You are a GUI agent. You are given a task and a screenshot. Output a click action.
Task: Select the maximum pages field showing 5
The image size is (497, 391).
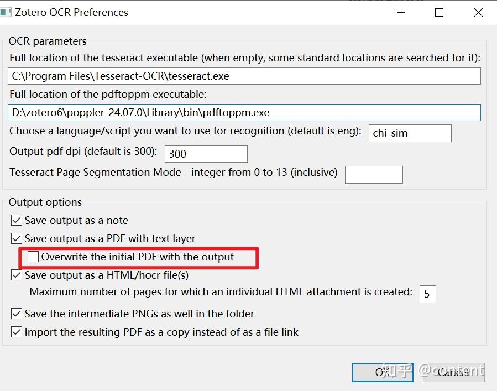[x=428, y=294]
